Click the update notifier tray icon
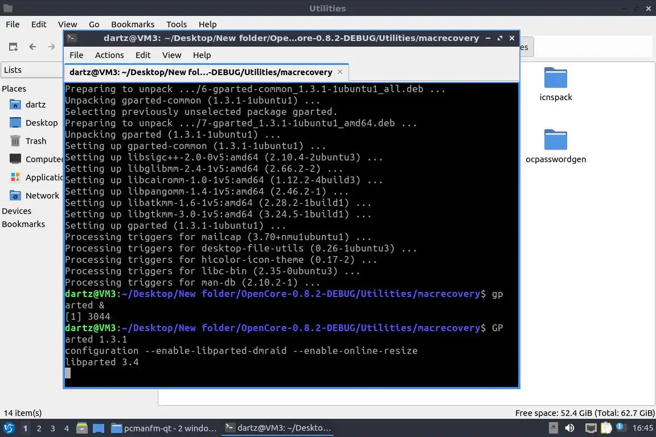This screenshot has height=437, width=656. (x=621, y=427)
